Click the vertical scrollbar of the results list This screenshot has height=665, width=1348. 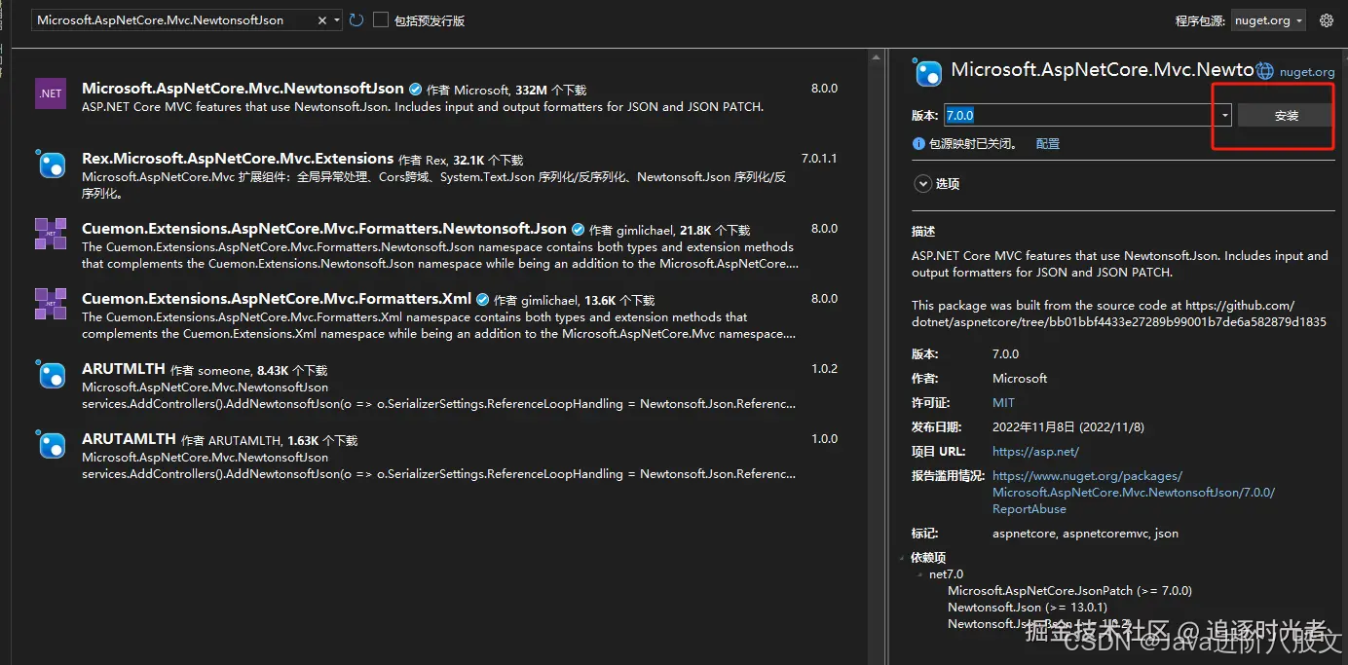(x=875, y=292)
